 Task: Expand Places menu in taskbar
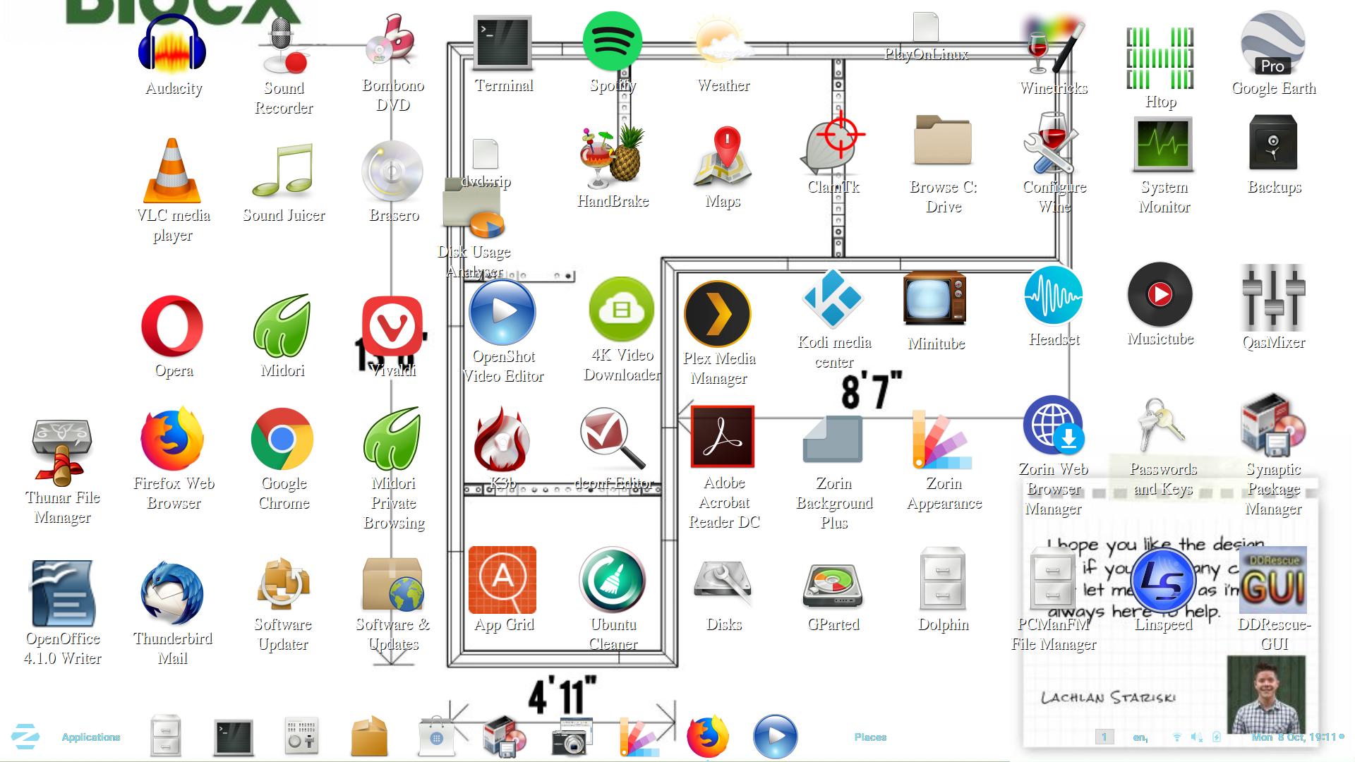[x=869, y=737]
